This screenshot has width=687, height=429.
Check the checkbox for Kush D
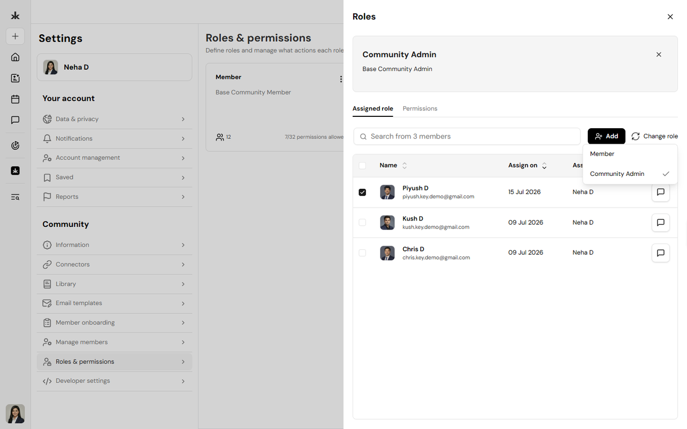(362, 223)
